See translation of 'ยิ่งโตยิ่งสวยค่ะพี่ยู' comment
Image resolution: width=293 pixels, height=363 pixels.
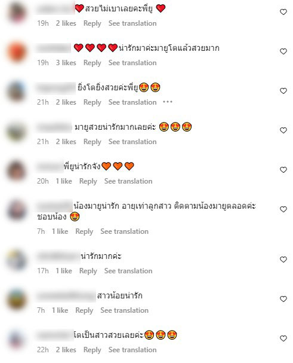(132, 102)
